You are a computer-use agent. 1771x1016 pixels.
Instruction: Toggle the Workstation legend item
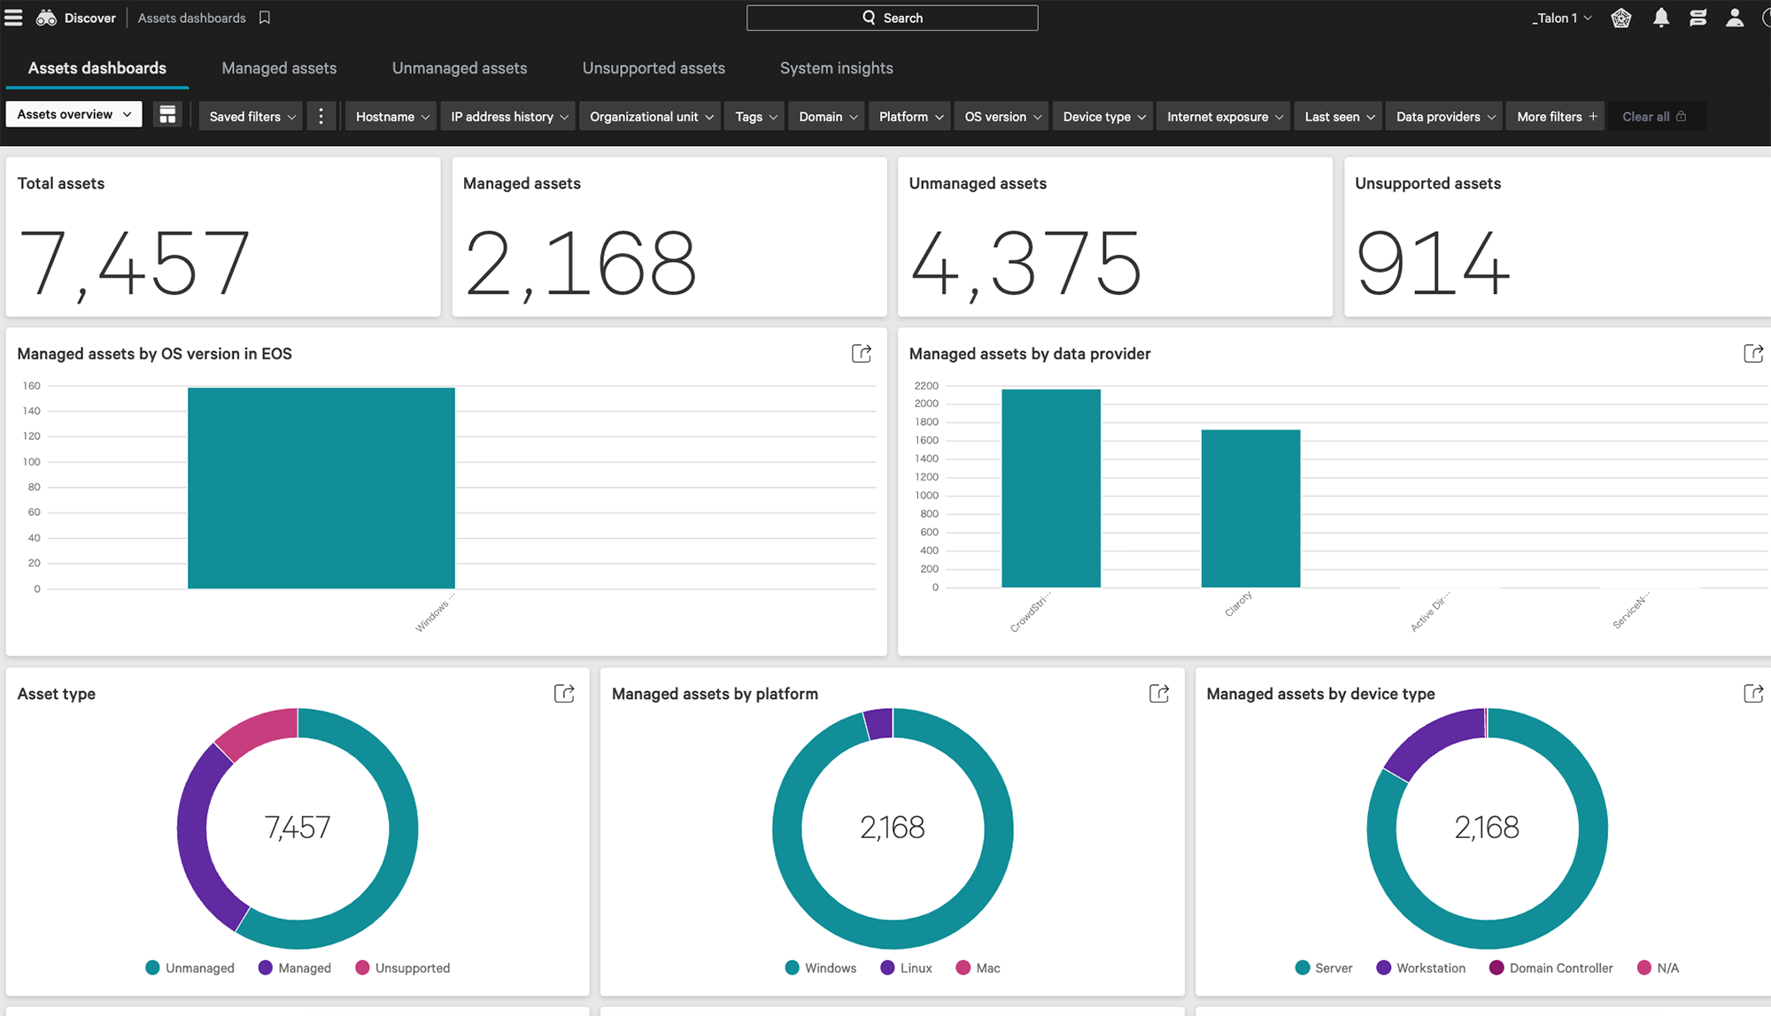1420,967
